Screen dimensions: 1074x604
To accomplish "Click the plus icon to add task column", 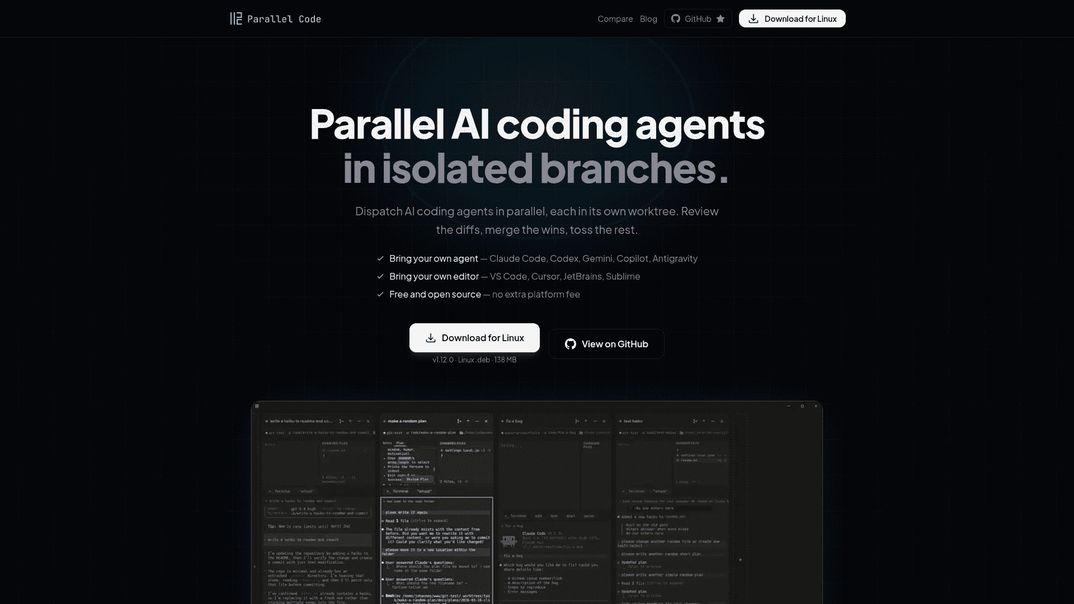I will [x=740, y=559].
